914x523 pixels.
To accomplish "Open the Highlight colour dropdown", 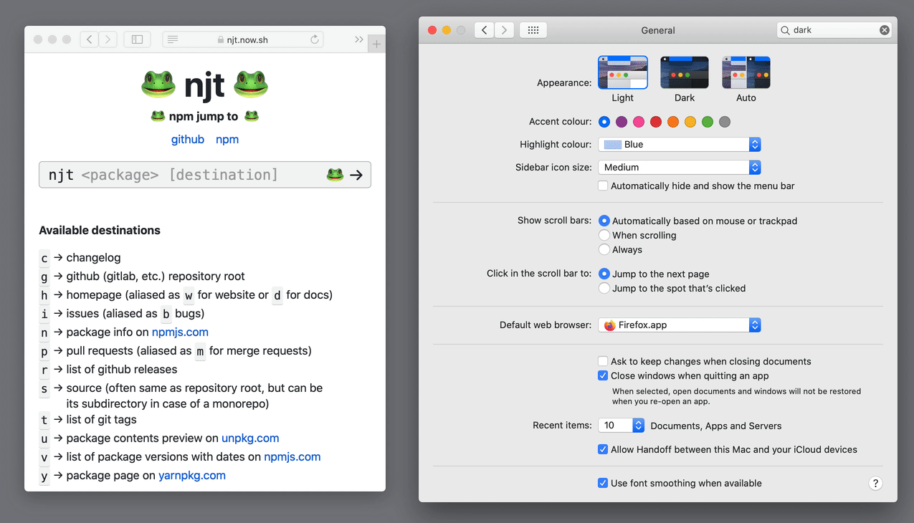I will pyautogui.click(x=680, y=144).
